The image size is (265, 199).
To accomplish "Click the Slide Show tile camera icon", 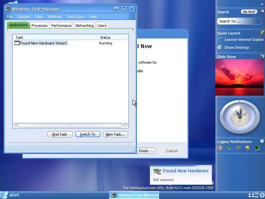I will coord(262,56).
